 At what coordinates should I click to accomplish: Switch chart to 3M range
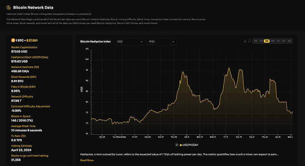click(x=272, y=41)
